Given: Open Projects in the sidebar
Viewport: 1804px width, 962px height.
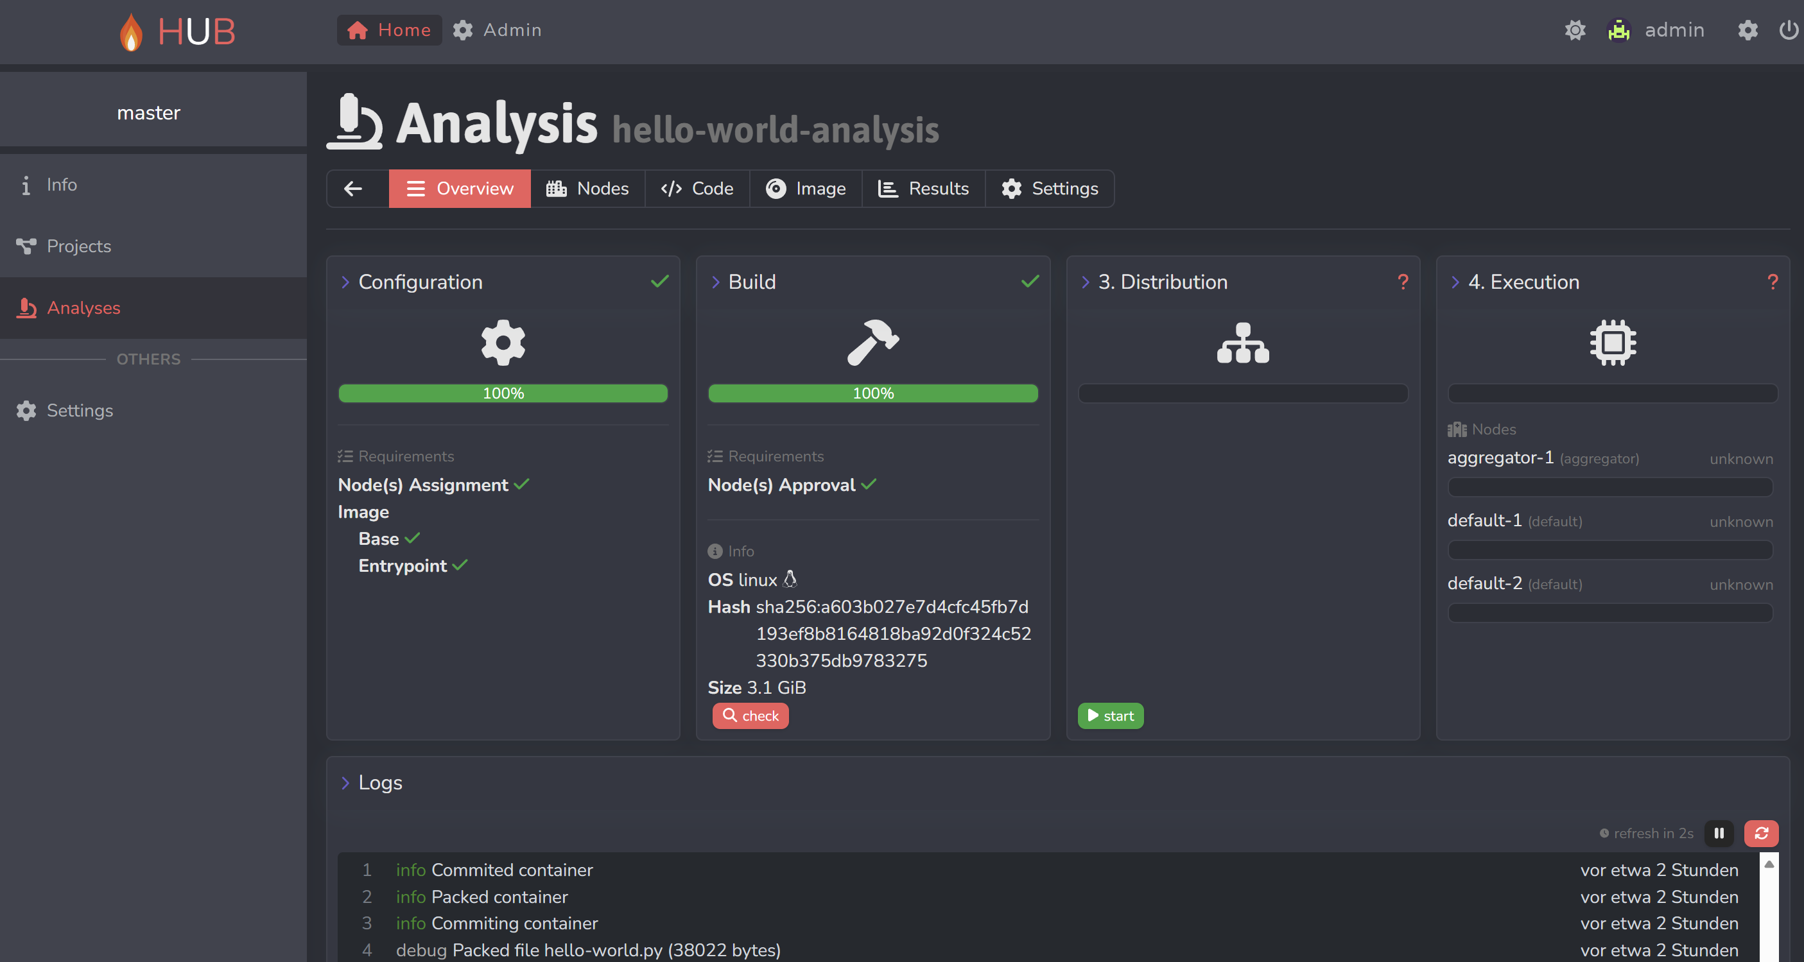Looking at the screenshot, I should point(153,246).
